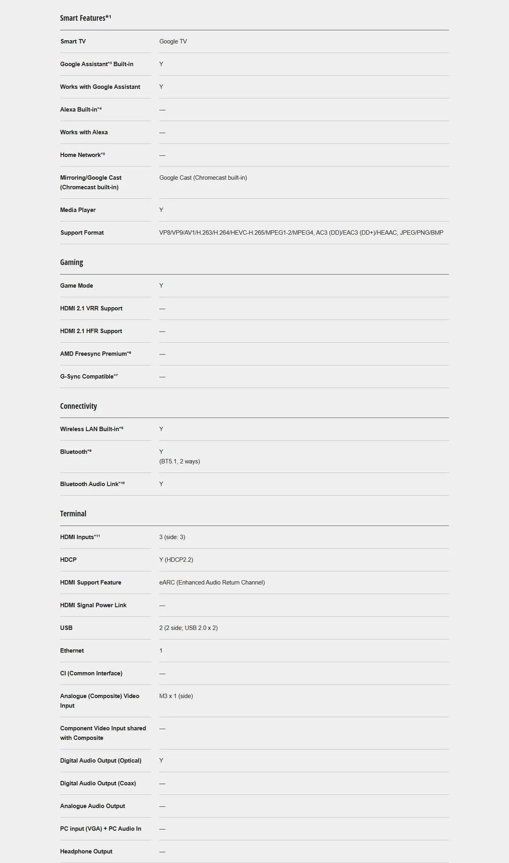Click the G-Sync Compatible label
Viewport: 509px width, 863px height.
coord(89,377)
